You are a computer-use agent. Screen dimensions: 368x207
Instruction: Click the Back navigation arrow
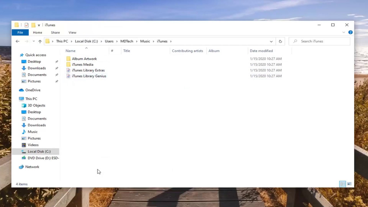(x=18, y=41)
